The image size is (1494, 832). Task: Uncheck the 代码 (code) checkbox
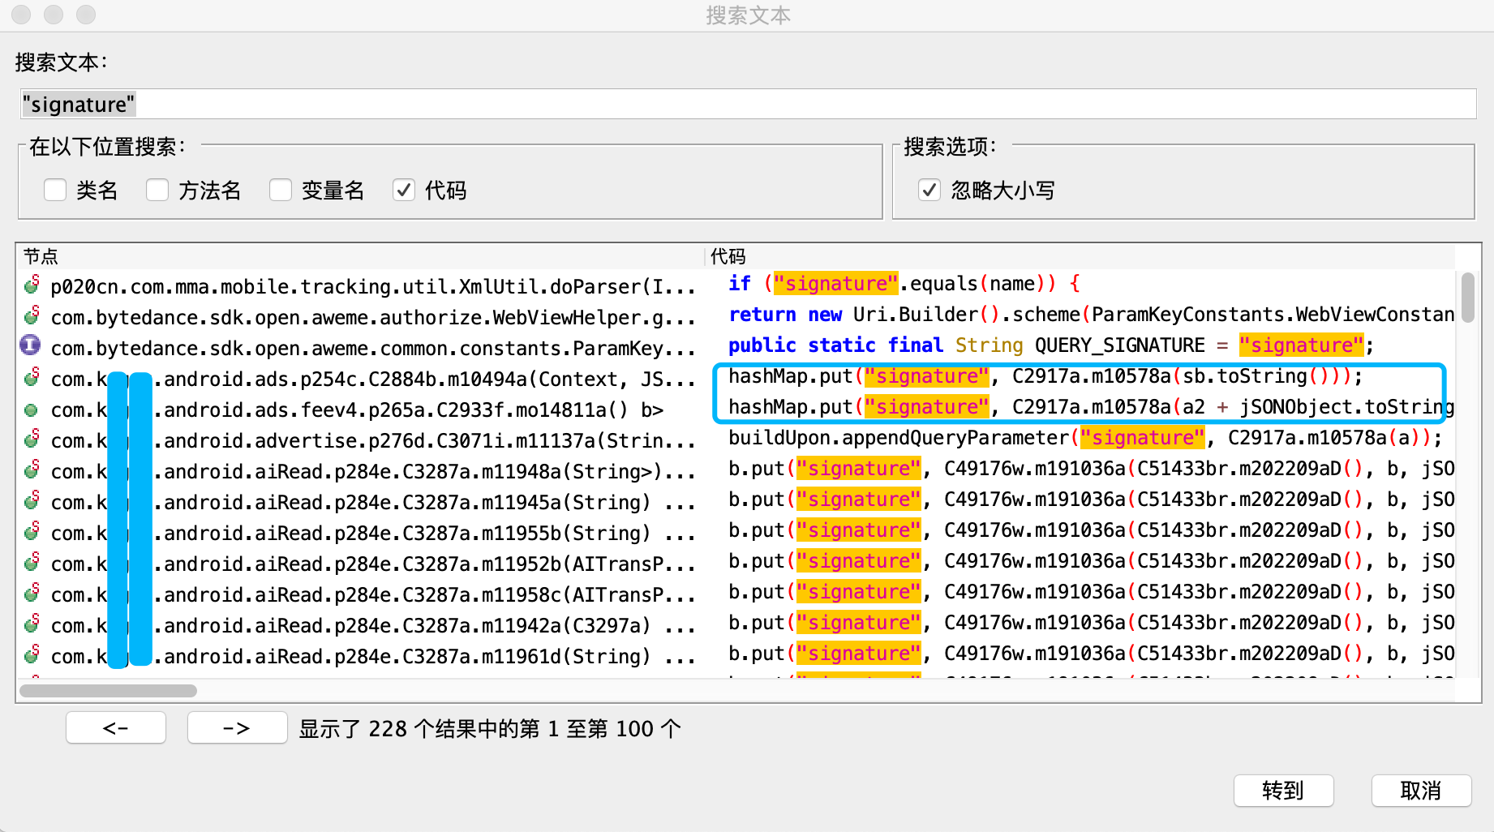click(404, 190)
